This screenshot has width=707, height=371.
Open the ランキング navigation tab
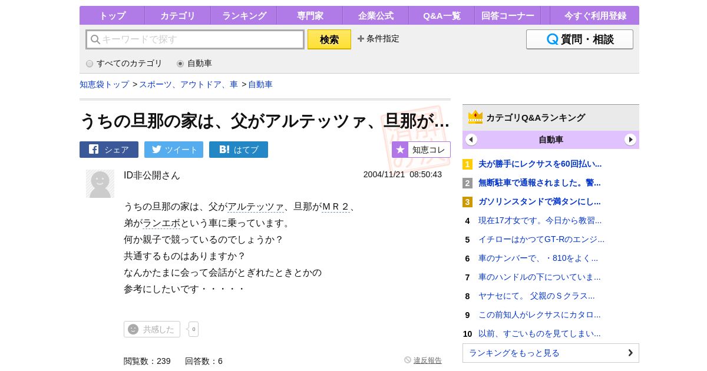pyautogui.click(x=243, y=15)
